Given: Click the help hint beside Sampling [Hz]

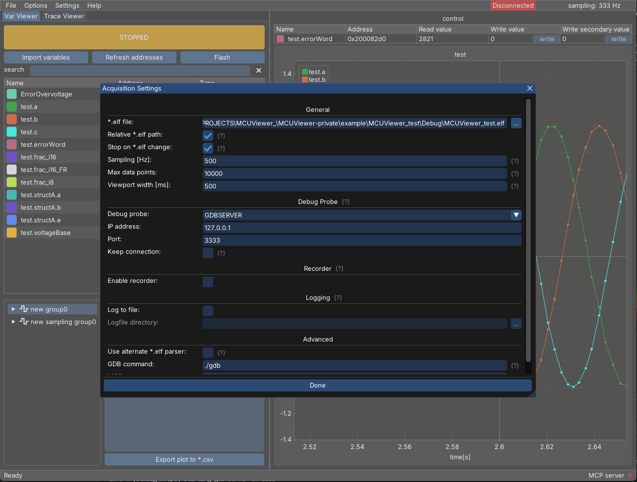Looking at the screenshot, I should pyautogui.click(x=515, y=161).
